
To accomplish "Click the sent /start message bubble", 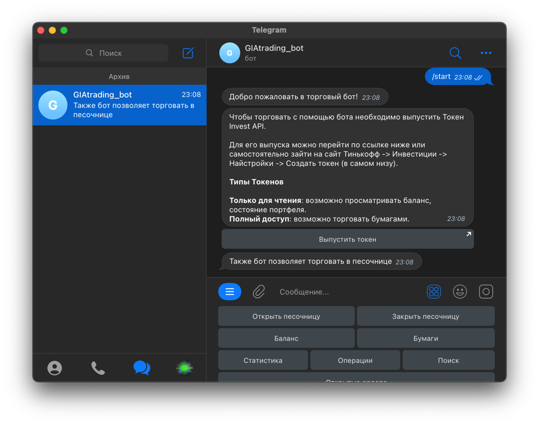I will [458, 77].
